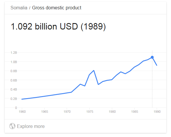Click the 1970 x-axis label
Screen dimensions: 171x137
pyautogui.click(x=67, y=112)
